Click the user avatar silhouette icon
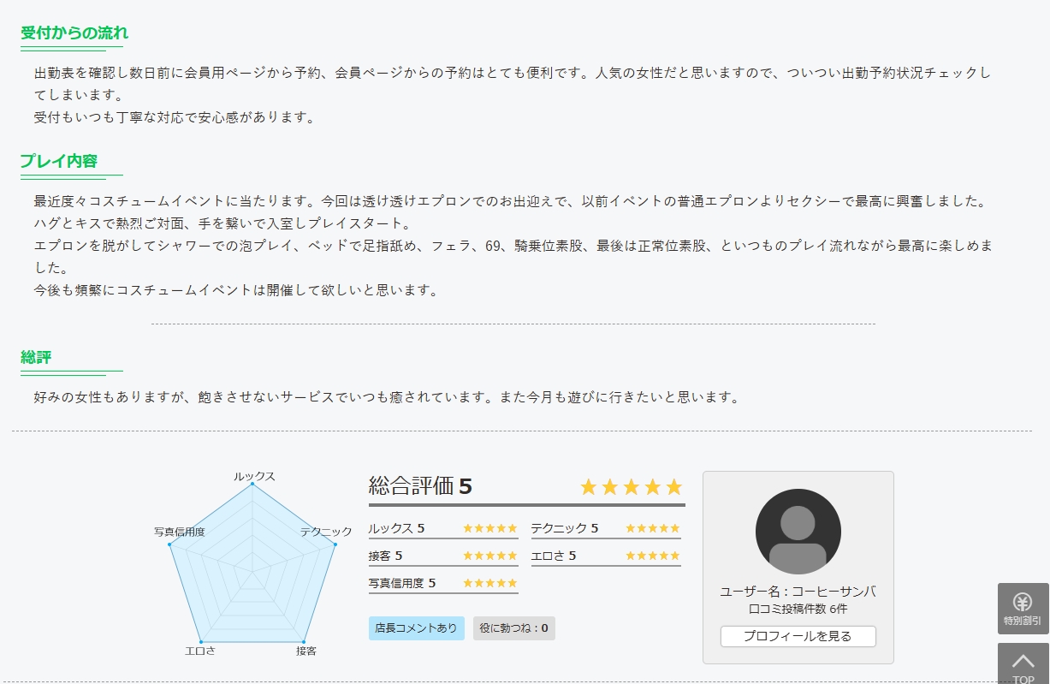 [x=798, y=532]
